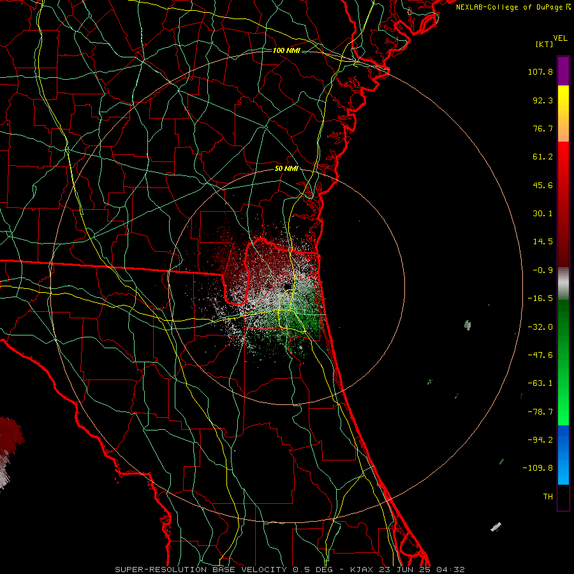Click the -109.8 legend value
Viewport: 574px width, 574px height.
[x=538, y=468]
